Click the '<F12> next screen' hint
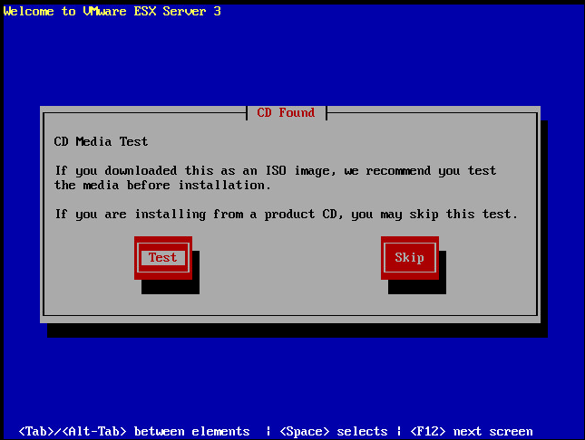Image resolution: width=585 pixels, height=440 pixels. click(472, 432)
